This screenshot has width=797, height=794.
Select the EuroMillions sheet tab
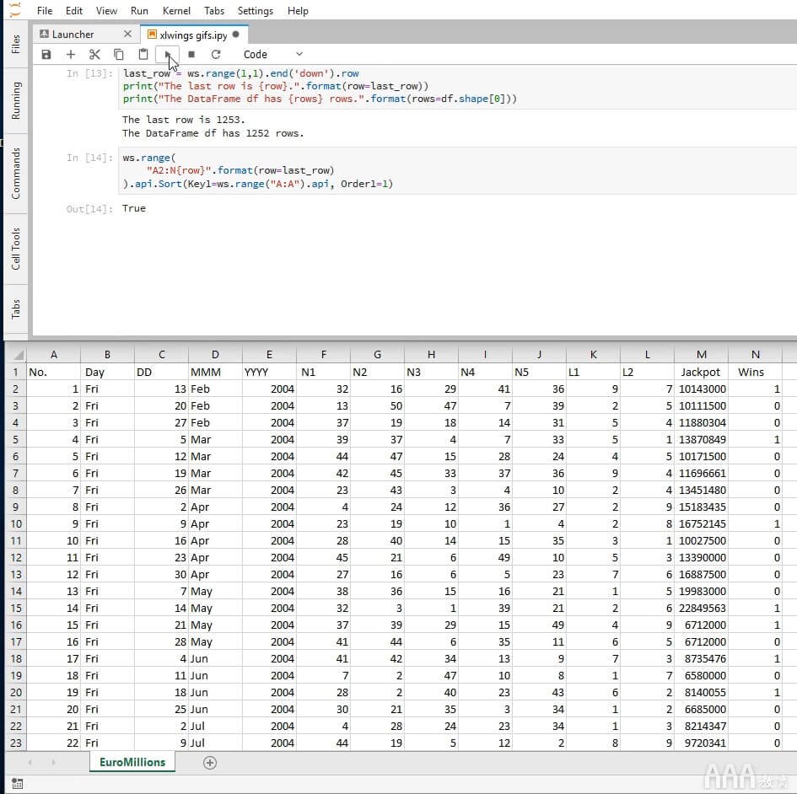tap(131, 762)
